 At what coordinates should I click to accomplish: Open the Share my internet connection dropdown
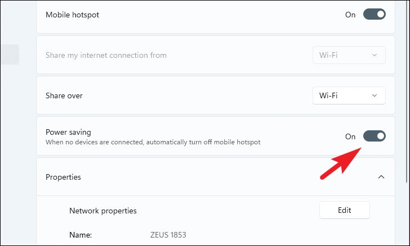point(349,55)
